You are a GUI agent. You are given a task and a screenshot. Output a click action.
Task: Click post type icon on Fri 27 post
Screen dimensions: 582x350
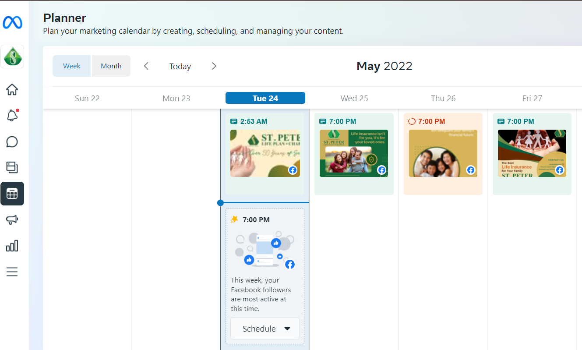point(501,121)
